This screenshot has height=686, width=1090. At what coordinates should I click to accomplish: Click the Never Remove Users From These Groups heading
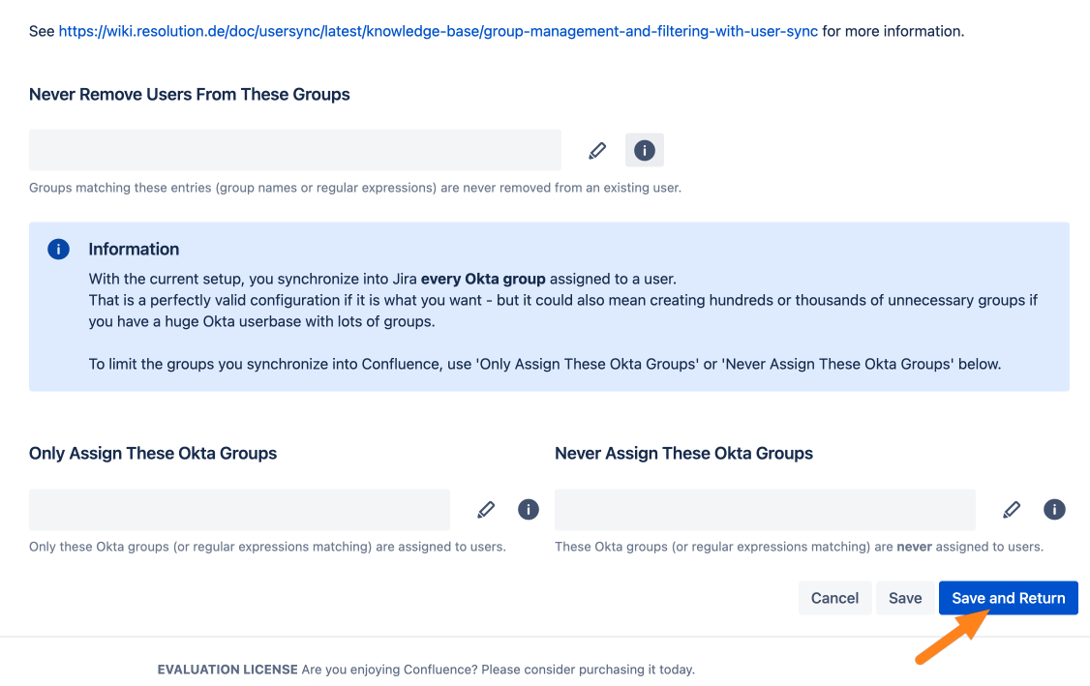click(190, 95)
